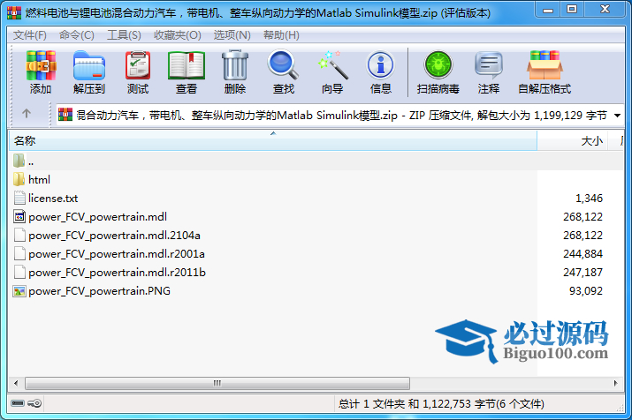
Task: Open the File (文件) menu
Action: pos(30,35)
